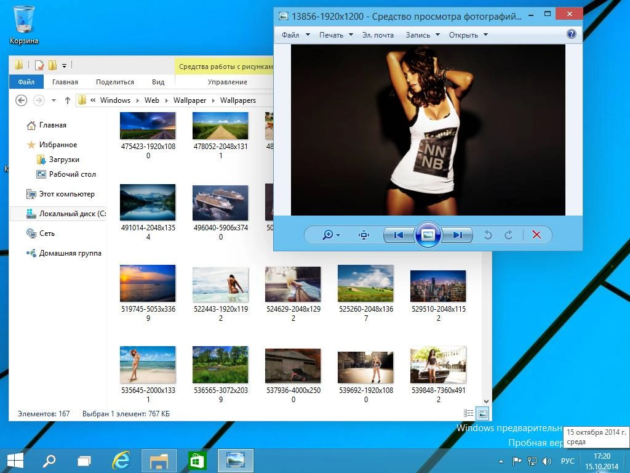Open the zoom magnifier in Photo Viewer
Viewport: 630px width, 473px height.
(327, 235)
